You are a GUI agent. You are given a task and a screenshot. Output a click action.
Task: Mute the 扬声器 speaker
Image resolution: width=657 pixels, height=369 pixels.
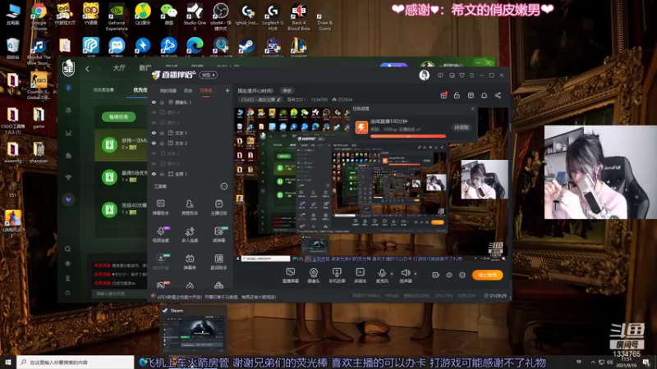click(x=405, y=276)
